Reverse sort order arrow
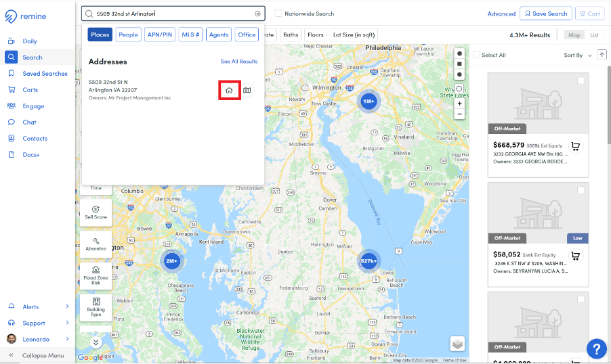Image resolution: width=611 pixels, height=364 pixels. click(602, 55)
